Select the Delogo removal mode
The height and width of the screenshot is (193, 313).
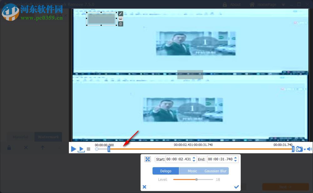166,171
